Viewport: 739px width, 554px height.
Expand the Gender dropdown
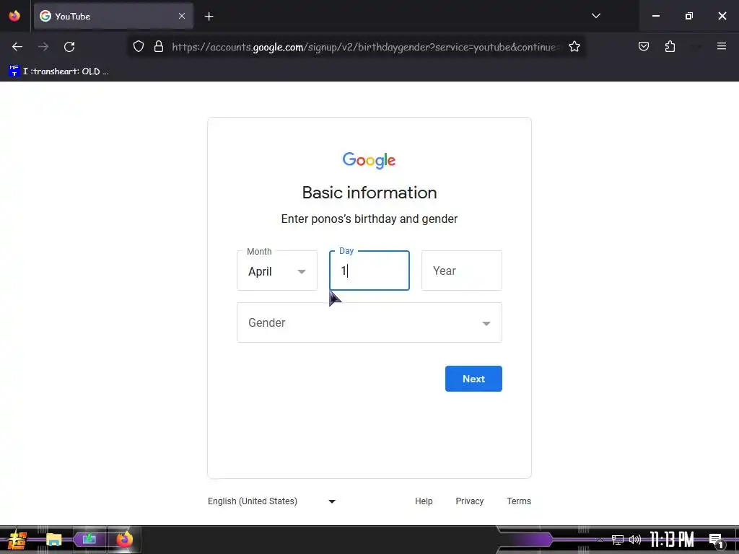[369, 322]
